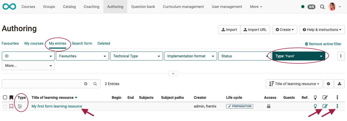This screenshot has width=347, height=121.
Task: Go to Groups in top navigation
Action: [49, 7]
